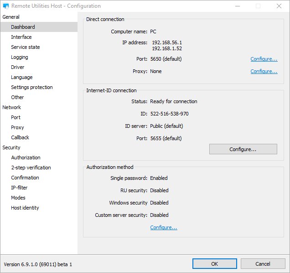The width and height of the screenshot is (290, 273).
Task: Click the Cancel button
Action: tap(263, 264)
